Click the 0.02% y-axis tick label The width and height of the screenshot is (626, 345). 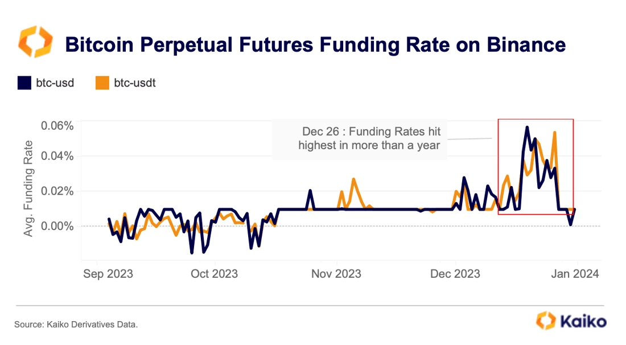[x=57, y=191]
